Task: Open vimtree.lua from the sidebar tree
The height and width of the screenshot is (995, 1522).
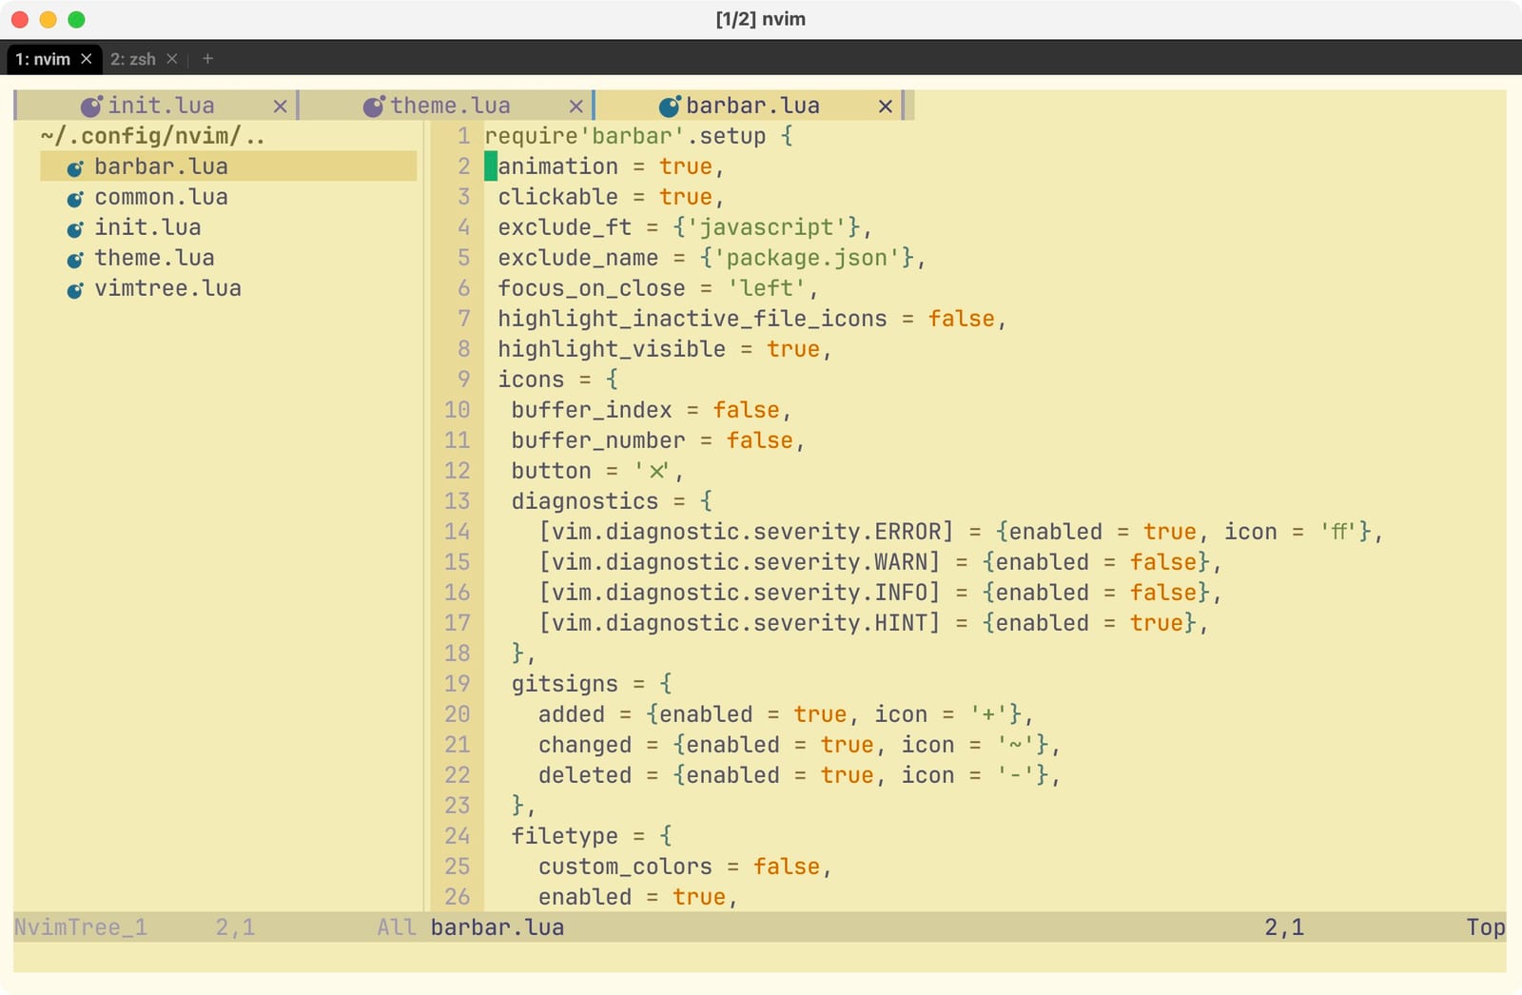Action: point(167,288)
